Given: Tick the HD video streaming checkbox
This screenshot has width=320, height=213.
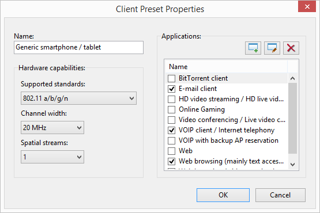Looking at the screenshot, I should (x=171, y=99).
